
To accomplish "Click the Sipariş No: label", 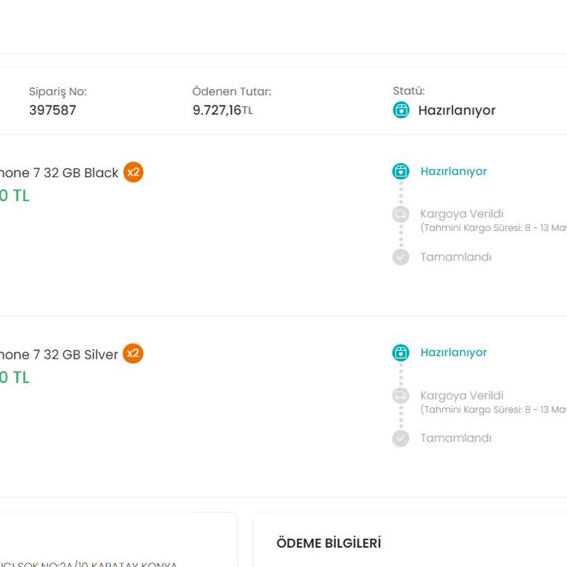I will click(x=58, y=92).
